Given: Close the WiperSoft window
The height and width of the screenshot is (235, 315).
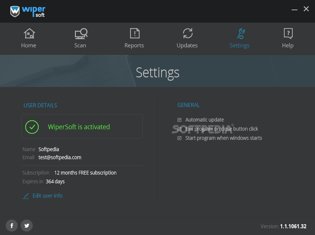Looking at the screenshot, I should pyautogui.click(x=306, y=9).
